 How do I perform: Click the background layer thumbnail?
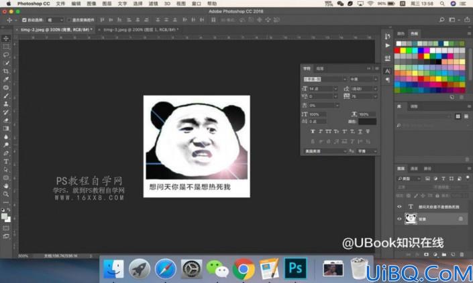coord(411,219)
